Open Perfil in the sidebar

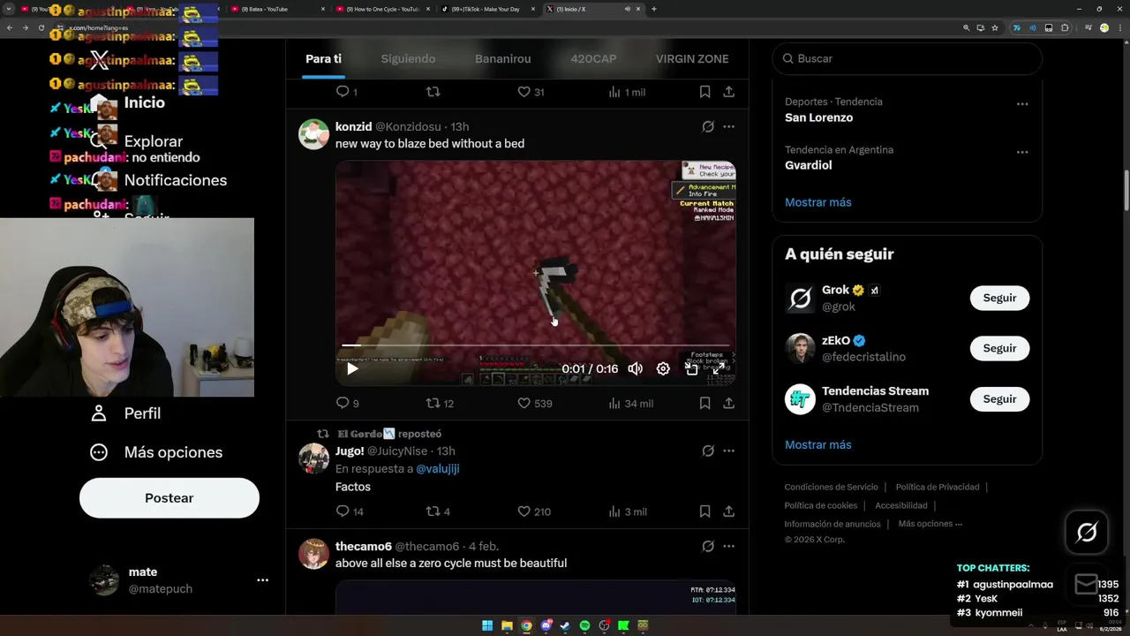click(125, 413)
